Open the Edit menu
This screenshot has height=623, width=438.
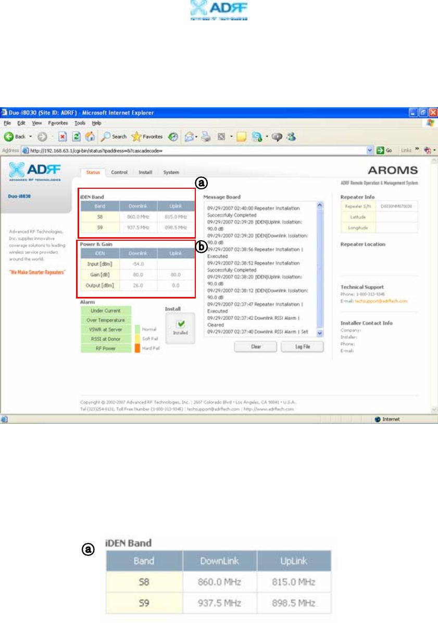[x=21, y=123]
